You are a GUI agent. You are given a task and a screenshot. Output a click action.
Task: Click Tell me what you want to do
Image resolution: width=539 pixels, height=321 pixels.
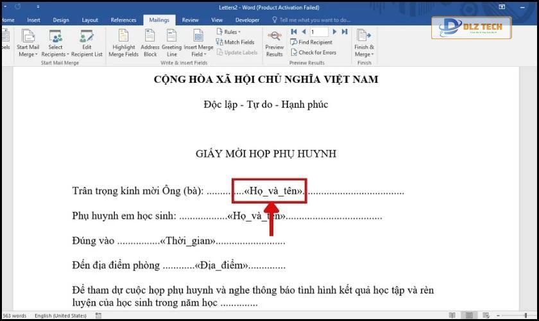click(x=311, y=20)
